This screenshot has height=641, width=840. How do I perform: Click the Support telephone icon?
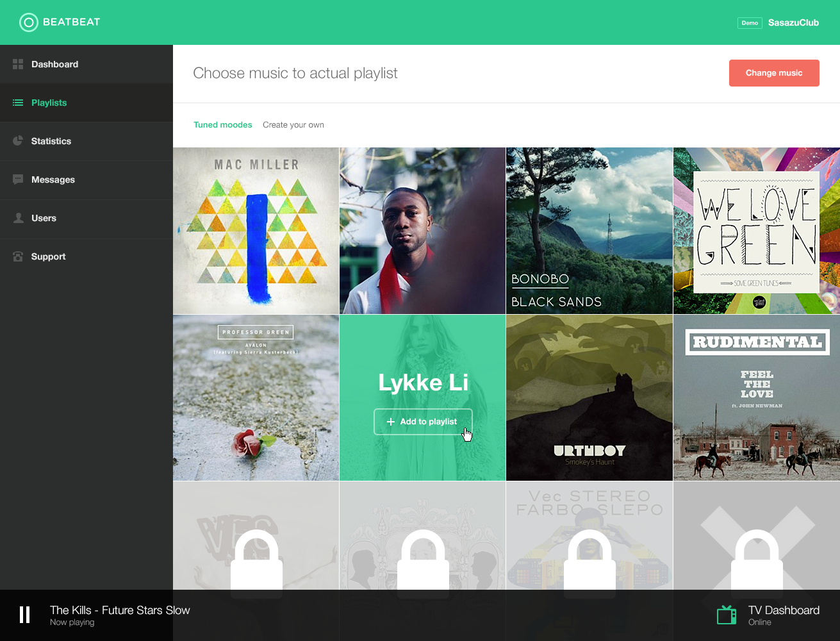(18, 256)
